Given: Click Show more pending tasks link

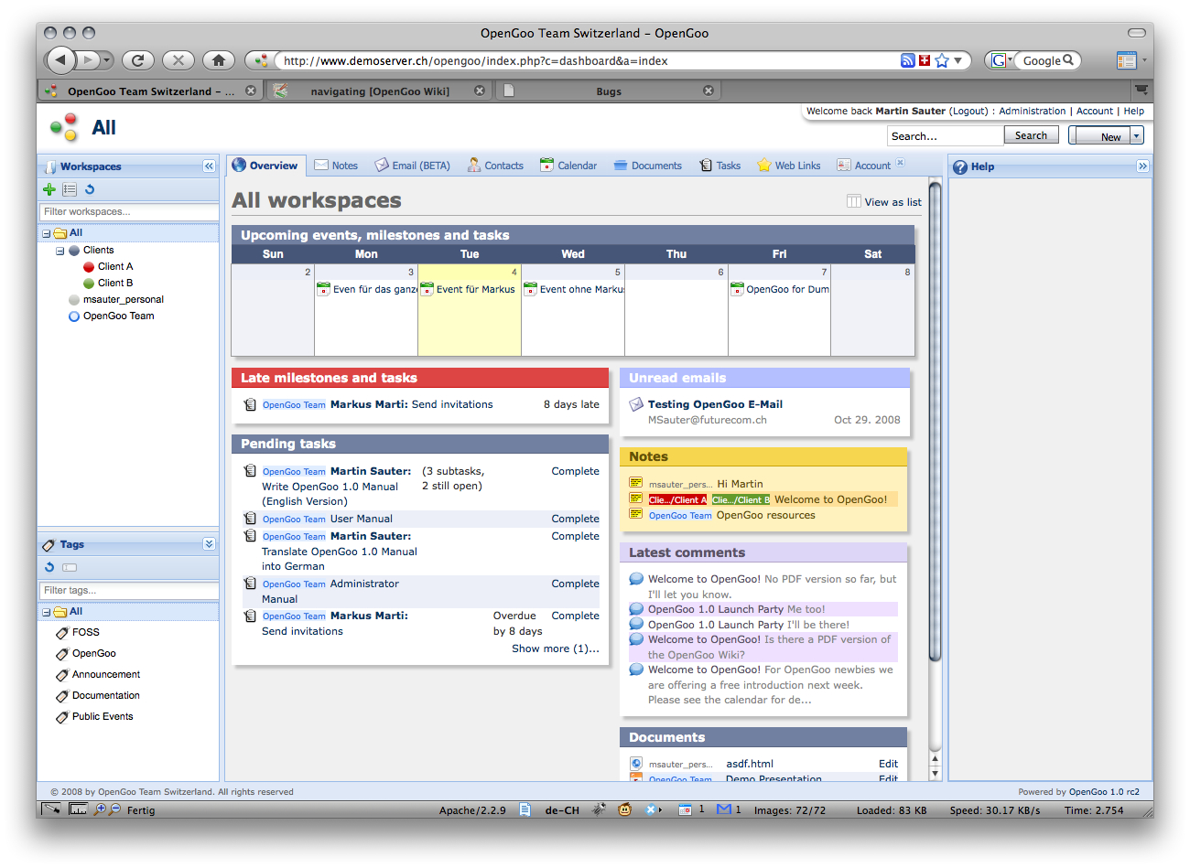Looking at the screenshot, I should pos(556,648).
